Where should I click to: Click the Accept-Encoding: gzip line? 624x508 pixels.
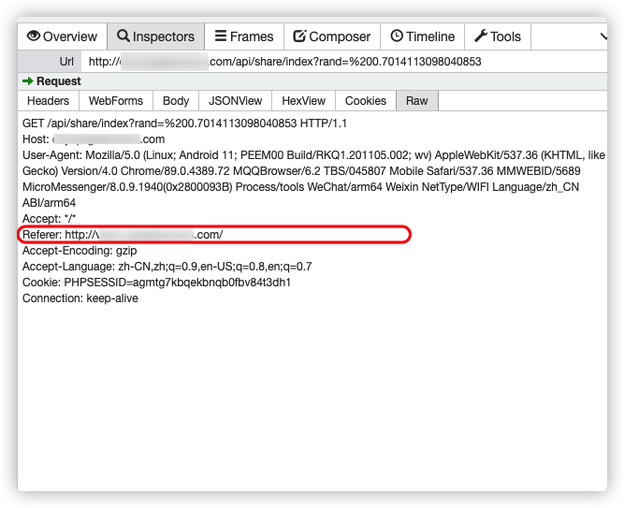[80, 251]
